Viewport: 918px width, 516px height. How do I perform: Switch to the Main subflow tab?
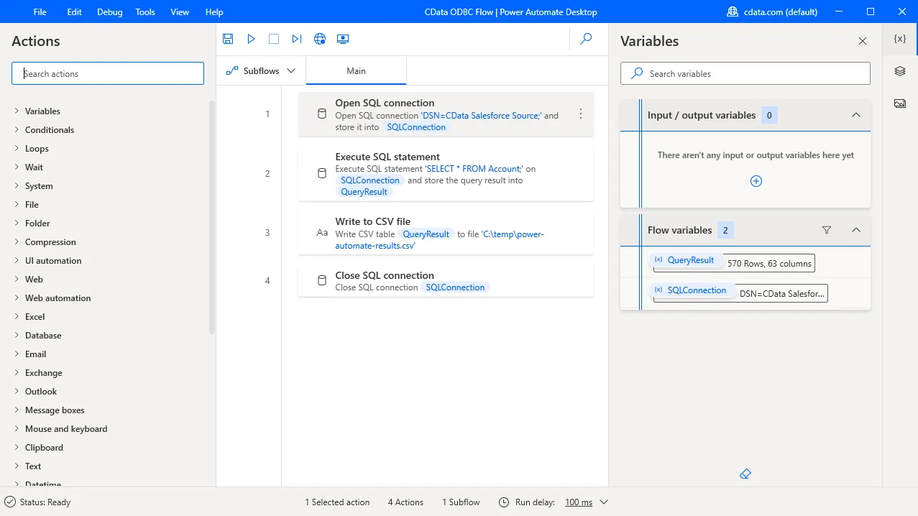pos(356,70)
